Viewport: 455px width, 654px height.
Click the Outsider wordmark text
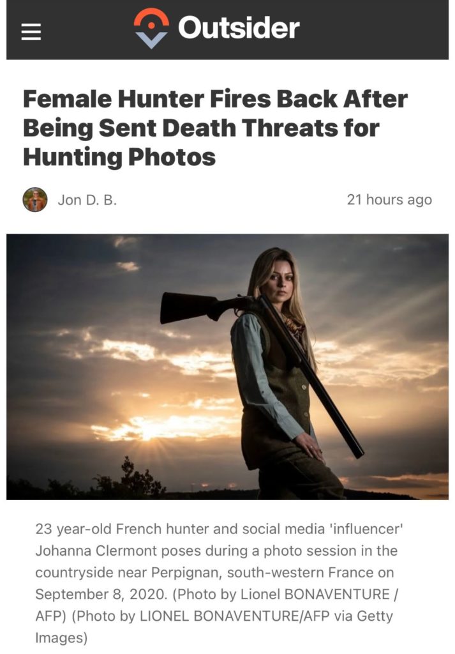coord(239,27)
